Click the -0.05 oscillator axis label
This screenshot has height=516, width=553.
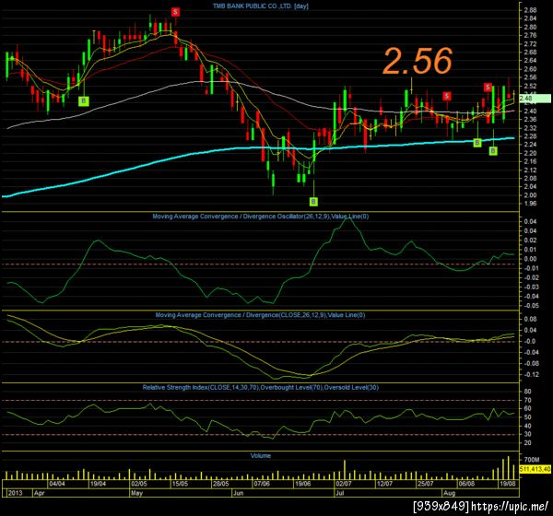click(x=530, y=306)
